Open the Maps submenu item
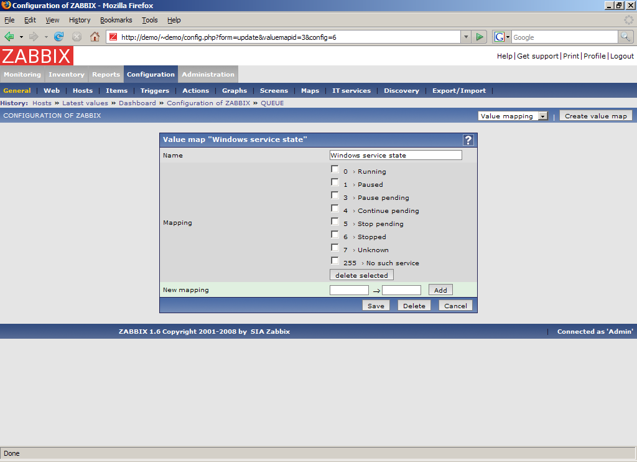 [310, 91]
